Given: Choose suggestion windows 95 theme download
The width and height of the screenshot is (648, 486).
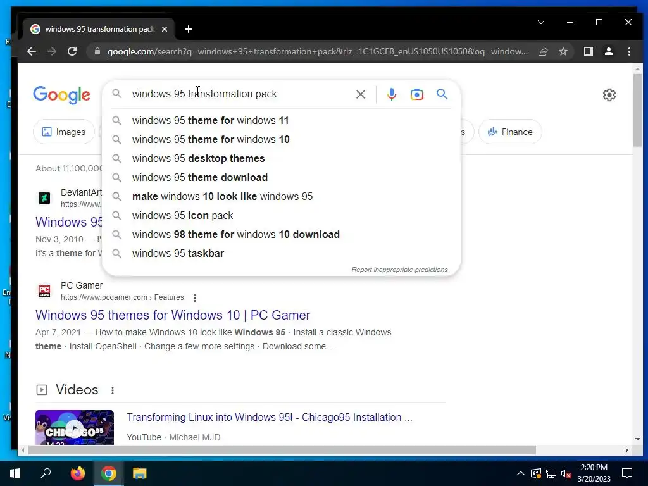Looking at the screenshot, I should [281, 178].
